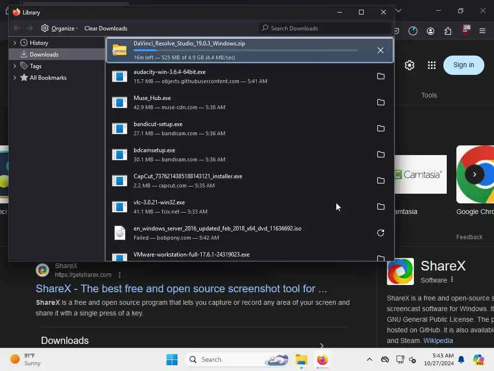The width and height of the screenshot is (494, 371).
Task: Click the DaVinci download progress bar
Action: click(246, 50)
